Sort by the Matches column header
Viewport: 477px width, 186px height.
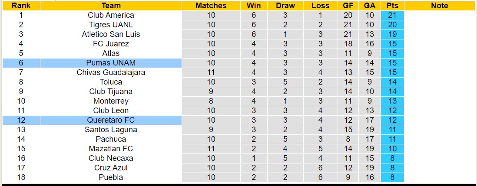pos(211,6)
